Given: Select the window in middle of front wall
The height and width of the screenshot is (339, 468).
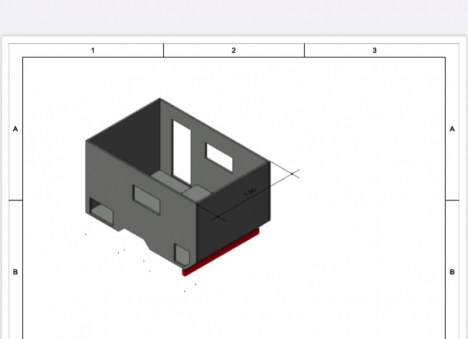Looking at the screenshot, I should (x=146, y=199).
